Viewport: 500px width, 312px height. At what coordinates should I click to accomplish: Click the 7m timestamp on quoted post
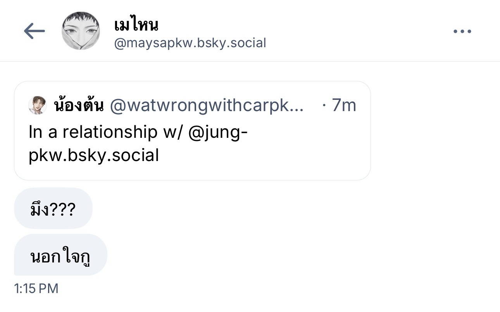344,105
